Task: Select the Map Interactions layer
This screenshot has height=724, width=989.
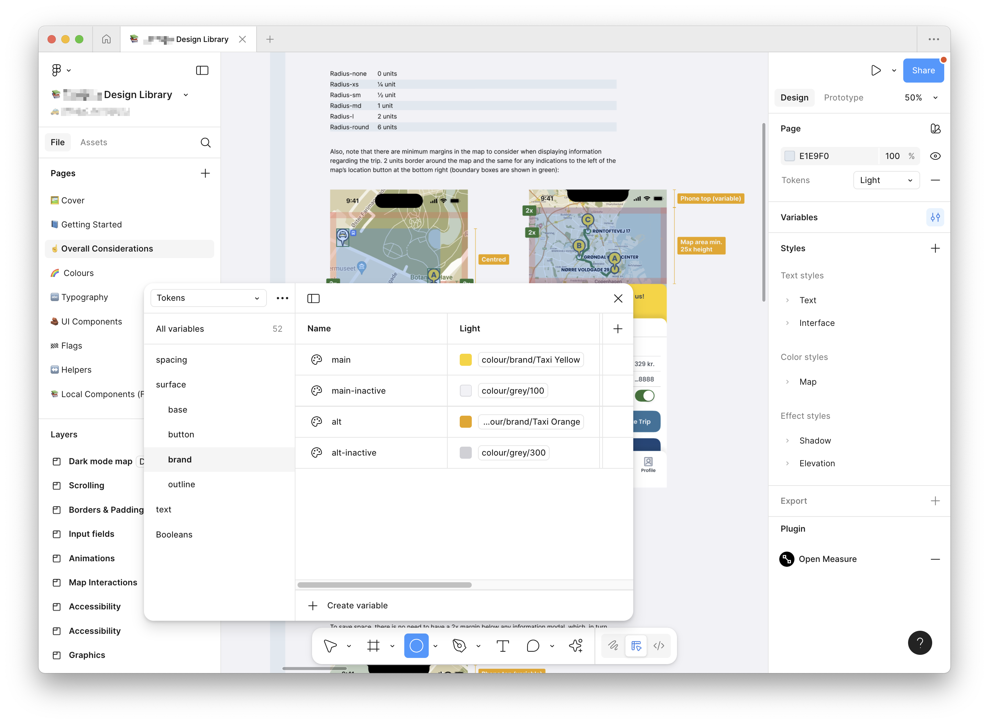Action: (103, 583)
